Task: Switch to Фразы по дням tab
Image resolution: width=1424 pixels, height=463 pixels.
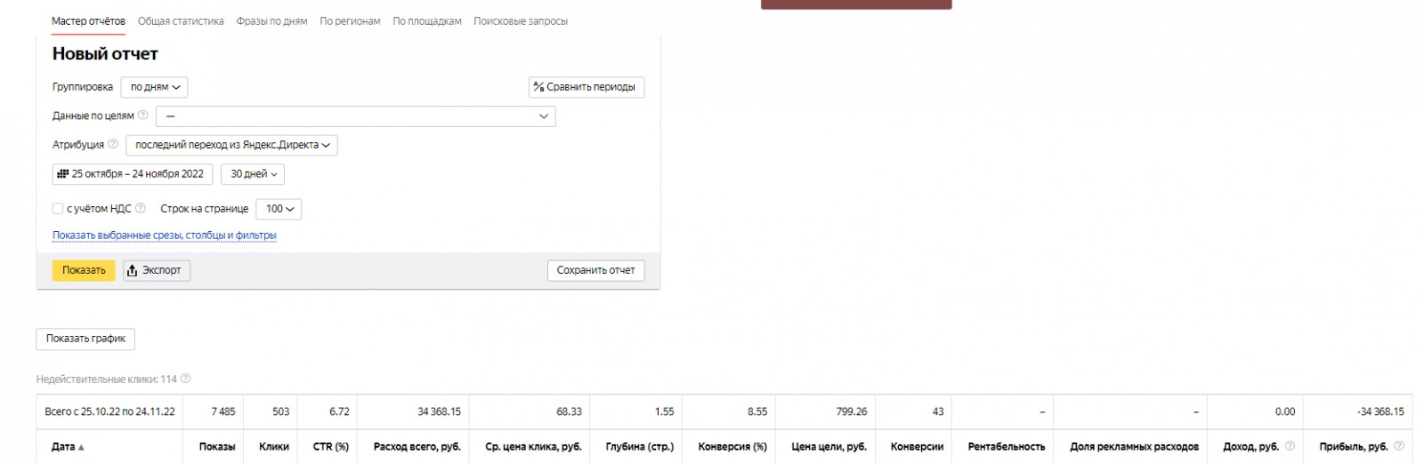Action: [271, 21]
